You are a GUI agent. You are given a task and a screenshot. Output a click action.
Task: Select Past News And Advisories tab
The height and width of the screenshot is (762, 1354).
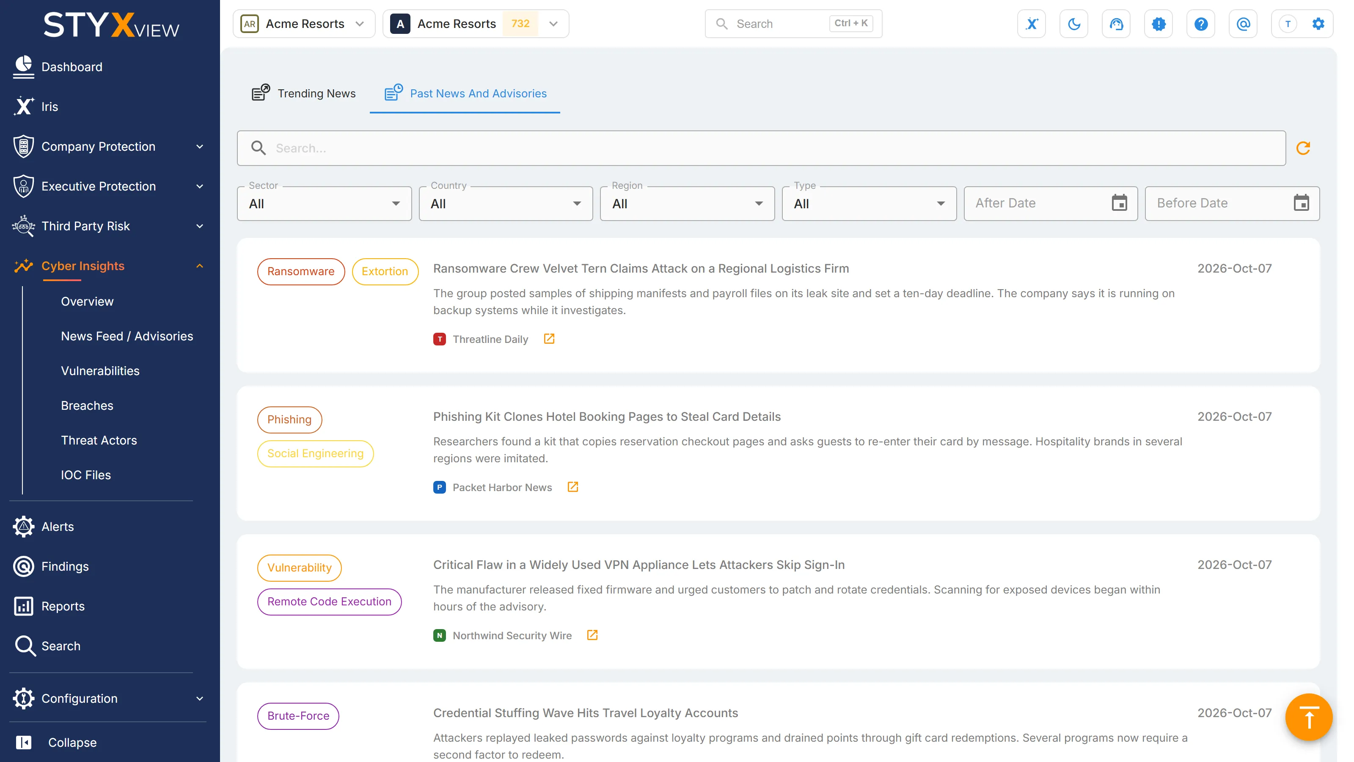(x=465, y=93)
